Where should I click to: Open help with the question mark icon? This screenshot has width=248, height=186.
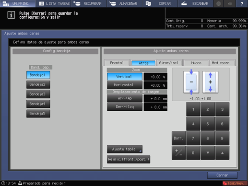[x=242, y=3]
